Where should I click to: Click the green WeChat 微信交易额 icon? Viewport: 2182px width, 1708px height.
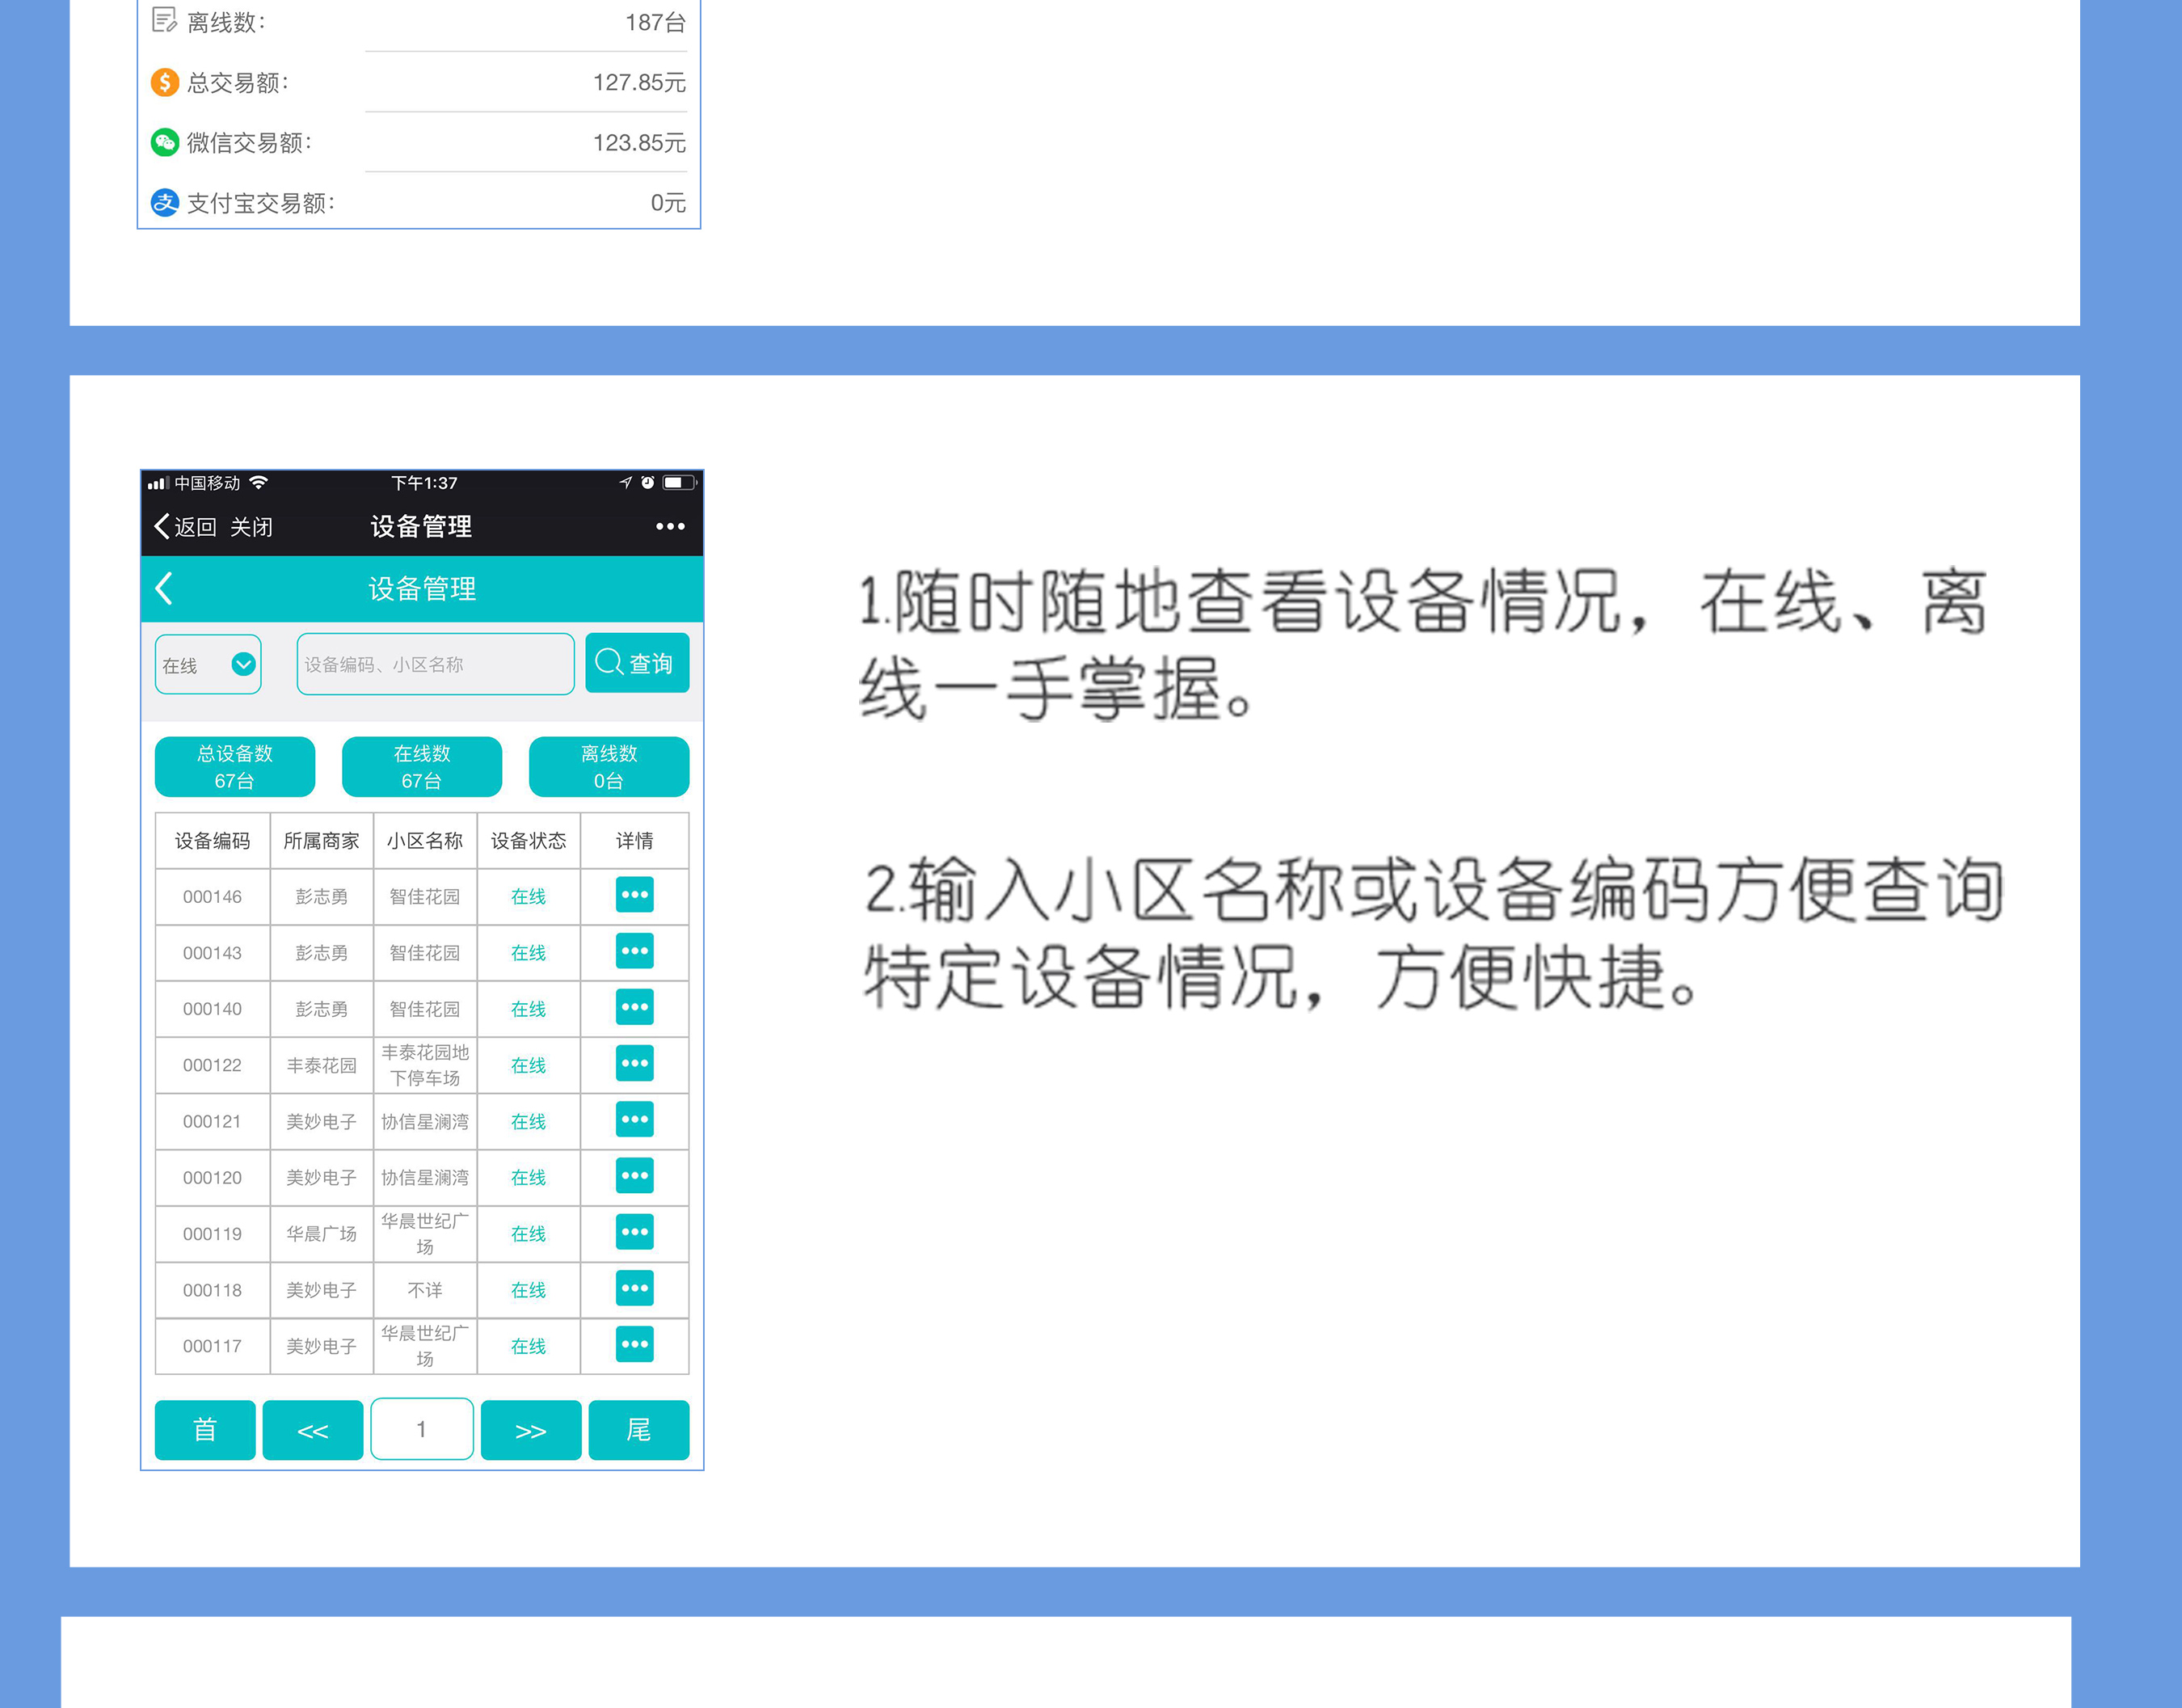point(164,142)
